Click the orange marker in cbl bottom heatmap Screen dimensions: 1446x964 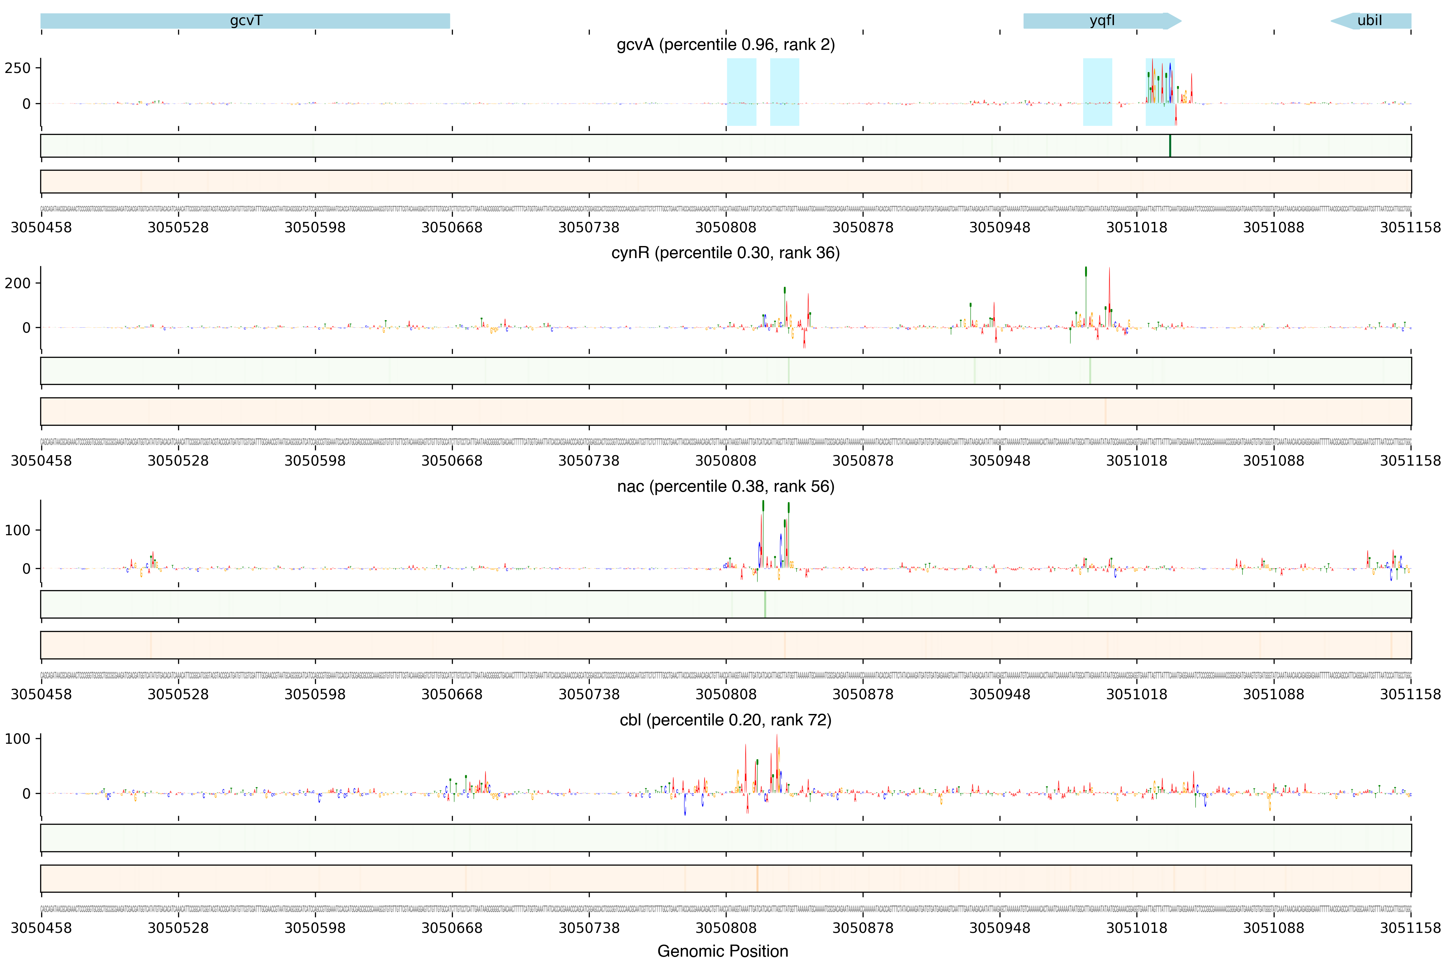coord(757,878)
